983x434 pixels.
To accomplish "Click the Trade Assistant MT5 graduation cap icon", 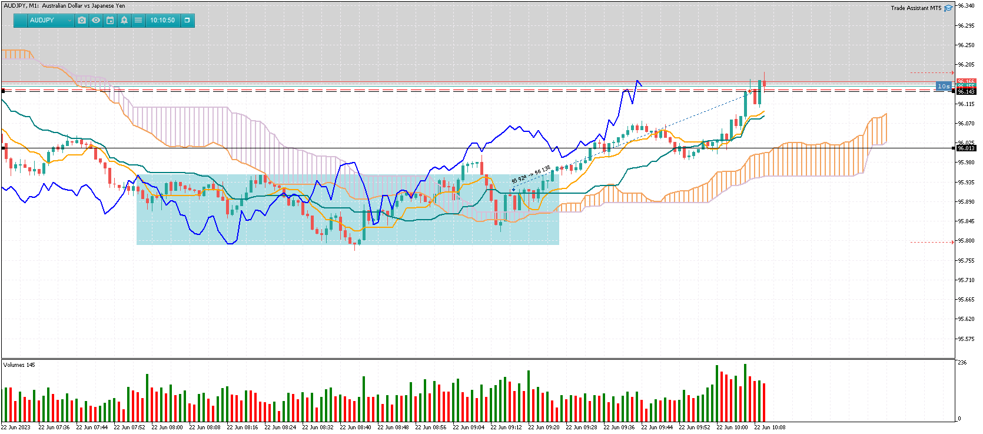I will coord(948,8).
